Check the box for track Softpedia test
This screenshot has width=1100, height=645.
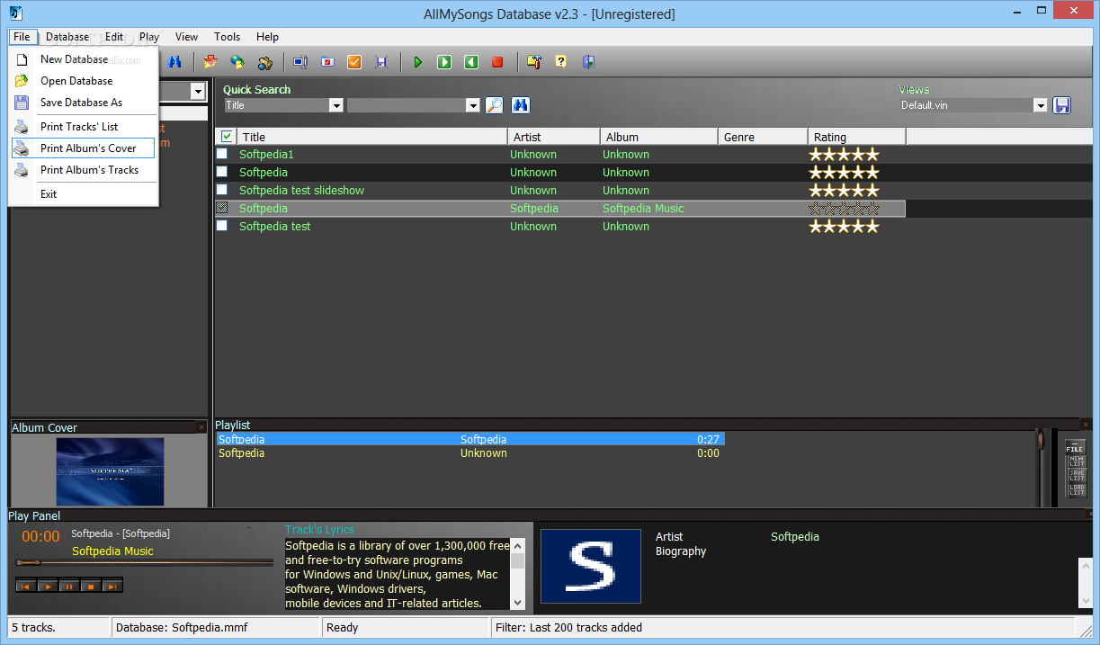click(222, 226)
